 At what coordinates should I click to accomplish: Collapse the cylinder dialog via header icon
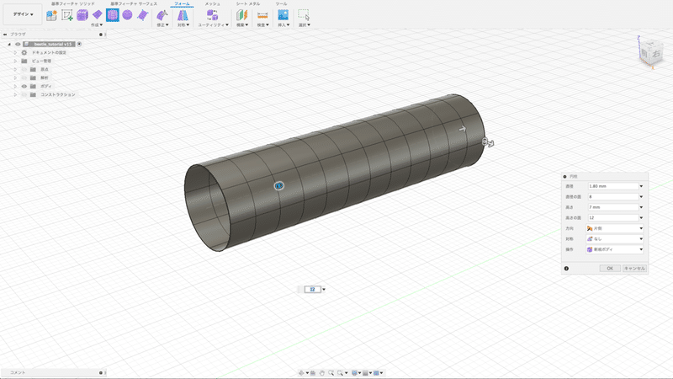(564, 177)
